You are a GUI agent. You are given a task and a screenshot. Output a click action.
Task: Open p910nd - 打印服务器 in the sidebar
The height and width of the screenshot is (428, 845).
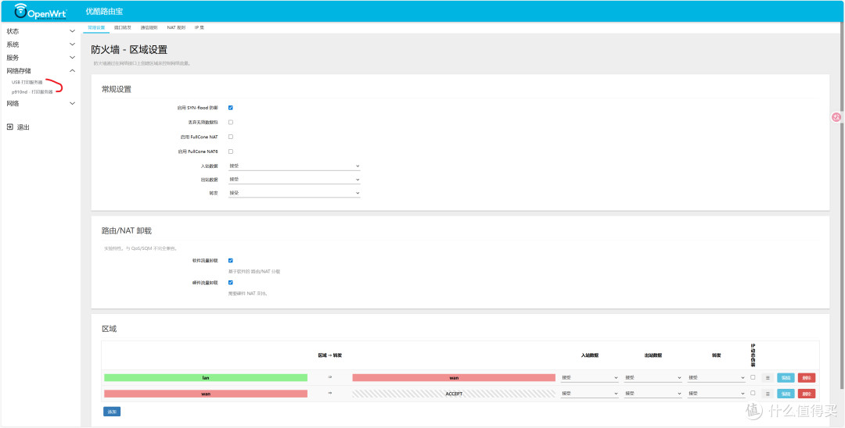pos(32,92)
